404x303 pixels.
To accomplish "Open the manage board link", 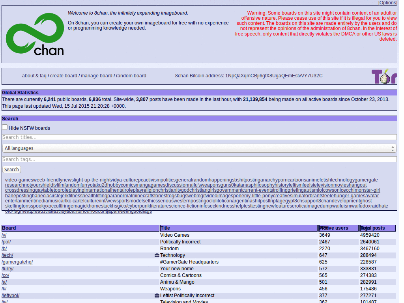I will point(97,76).
